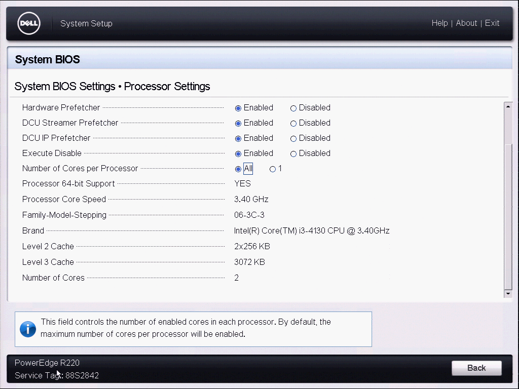This screenshot has height=389, width=519.
Task: Click the Back button
Action: [x=476, y=368]
